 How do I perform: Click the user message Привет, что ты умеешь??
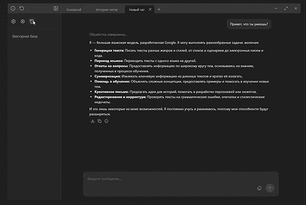point(249,24)
